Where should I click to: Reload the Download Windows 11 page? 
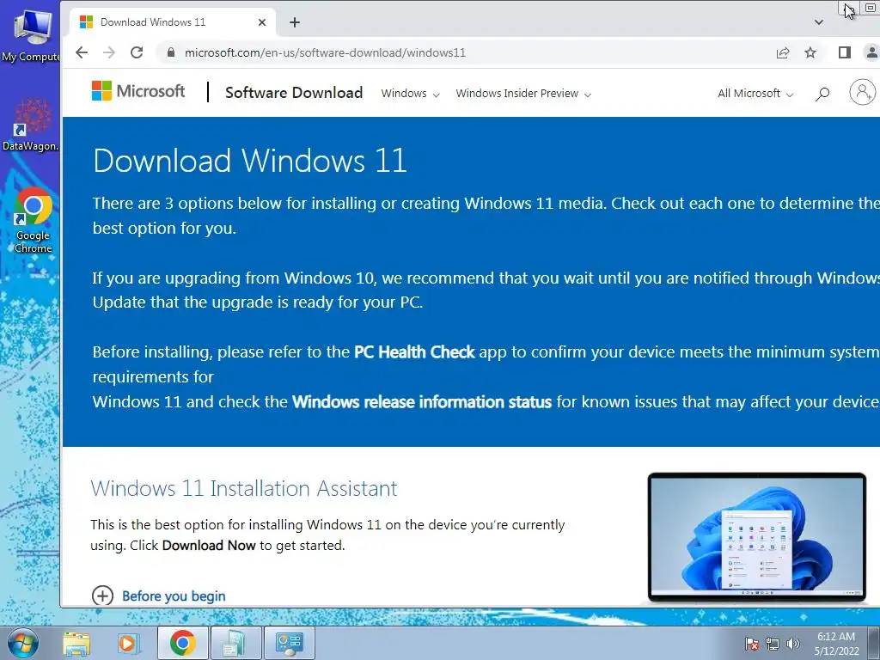click(137, 52)
